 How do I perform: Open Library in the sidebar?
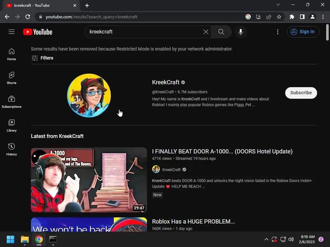12,126
